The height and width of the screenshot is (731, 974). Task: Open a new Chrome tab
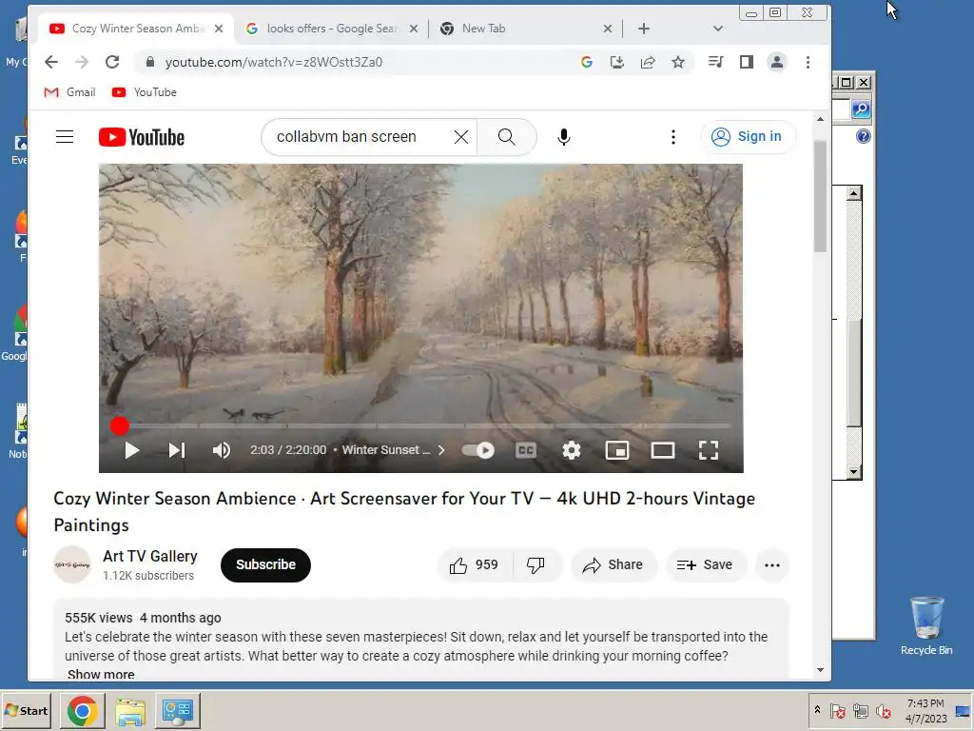point(644,29)
